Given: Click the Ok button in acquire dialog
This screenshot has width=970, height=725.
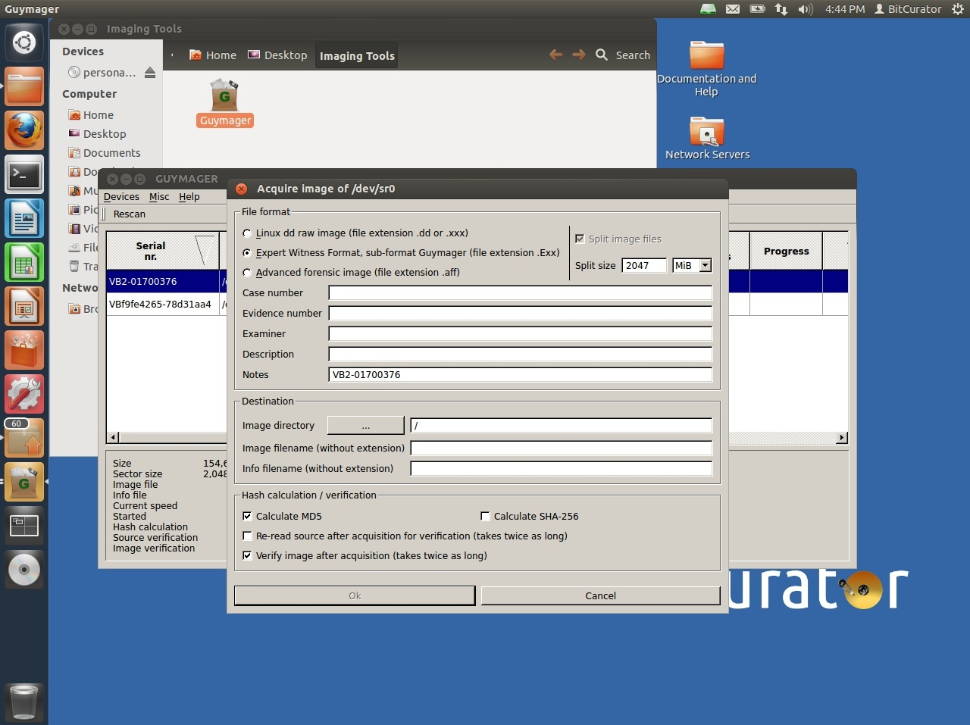Looking at the screenshot, I should (355, 595).
